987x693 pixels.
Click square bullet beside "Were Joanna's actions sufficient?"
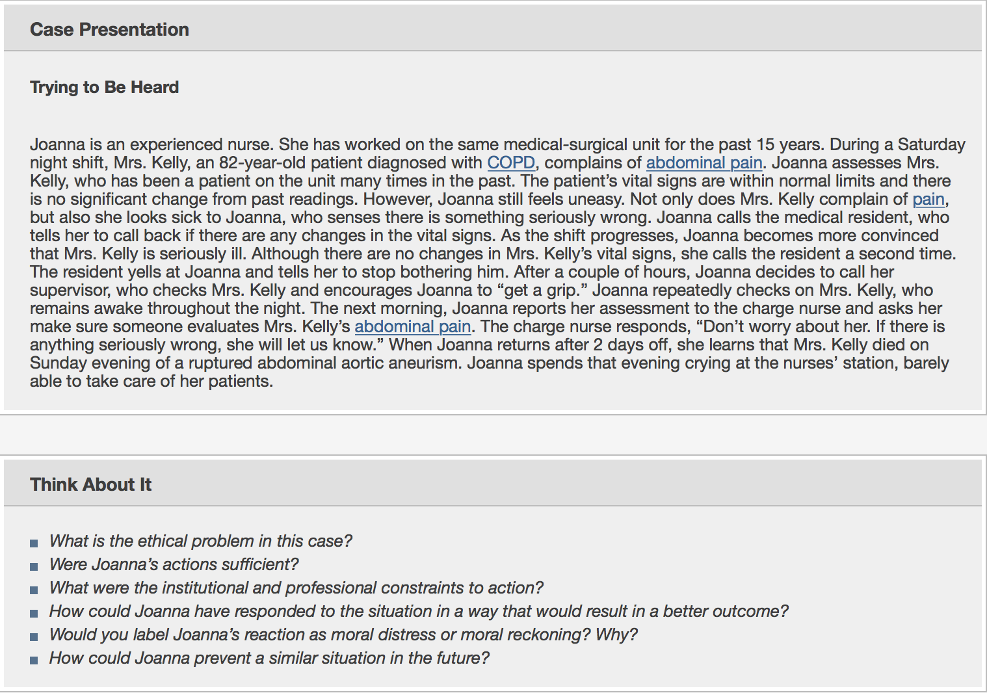(x=34, y=566)
